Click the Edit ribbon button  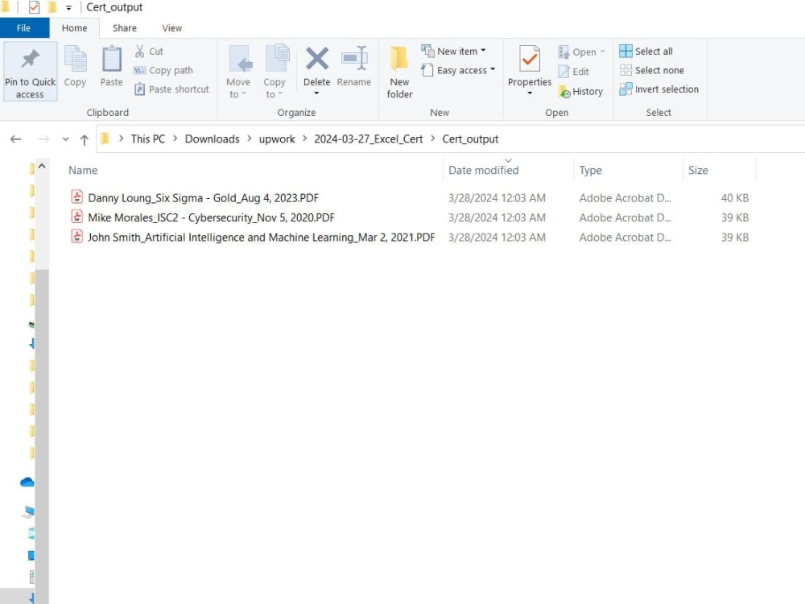[573, 72]
